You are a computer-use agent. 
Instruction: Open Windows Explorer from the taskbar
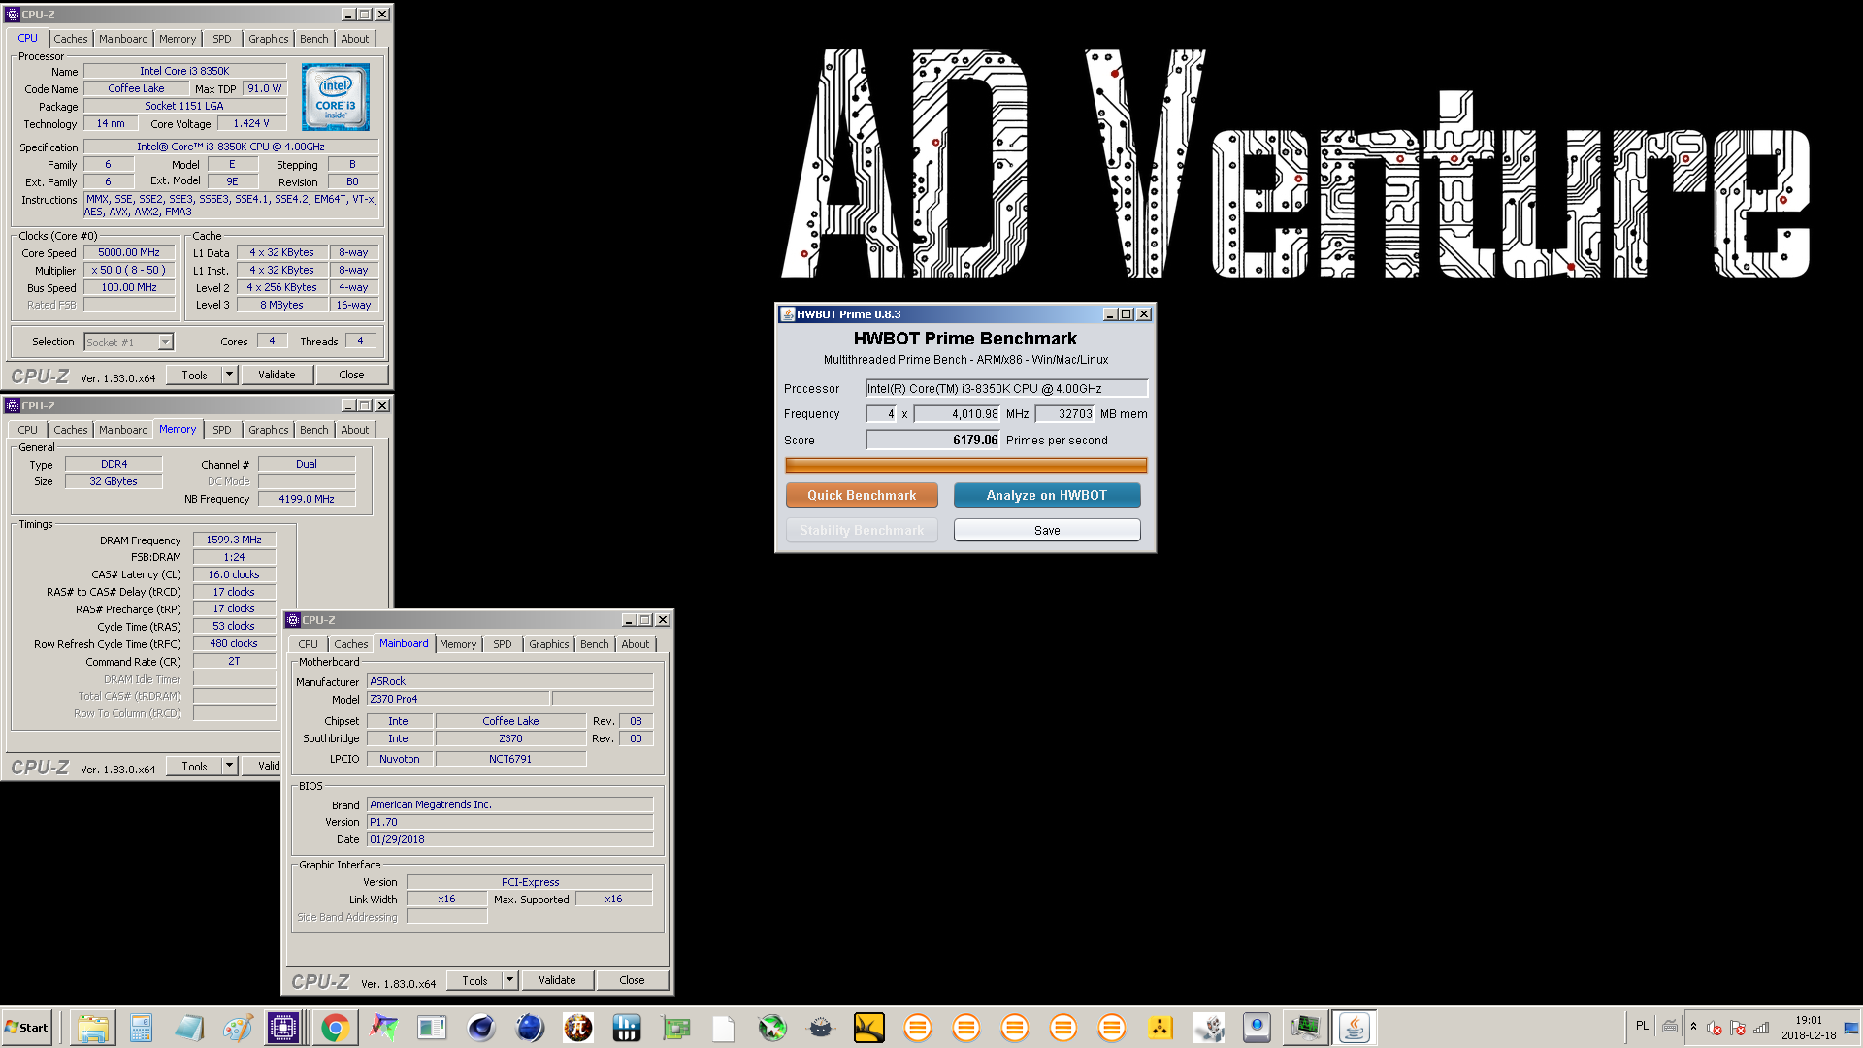93,1028
